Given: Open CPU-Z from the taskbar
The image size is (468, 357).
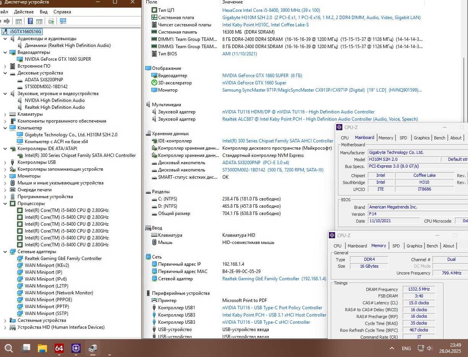Looking at the screenshot, I should coord(76,348).
